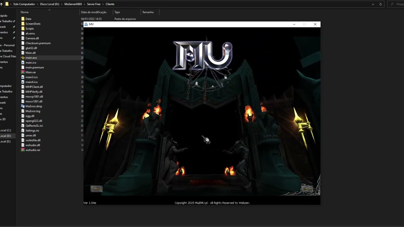Select the unrar.dll file name
The height and width of the screenshot is (227, 404).
31,136
